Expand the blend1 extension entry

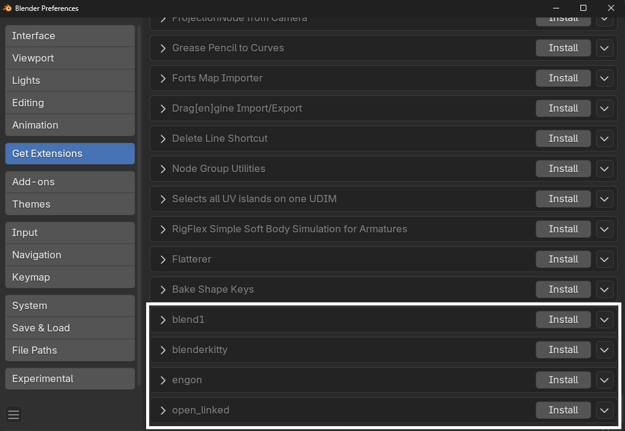(162, 319)
